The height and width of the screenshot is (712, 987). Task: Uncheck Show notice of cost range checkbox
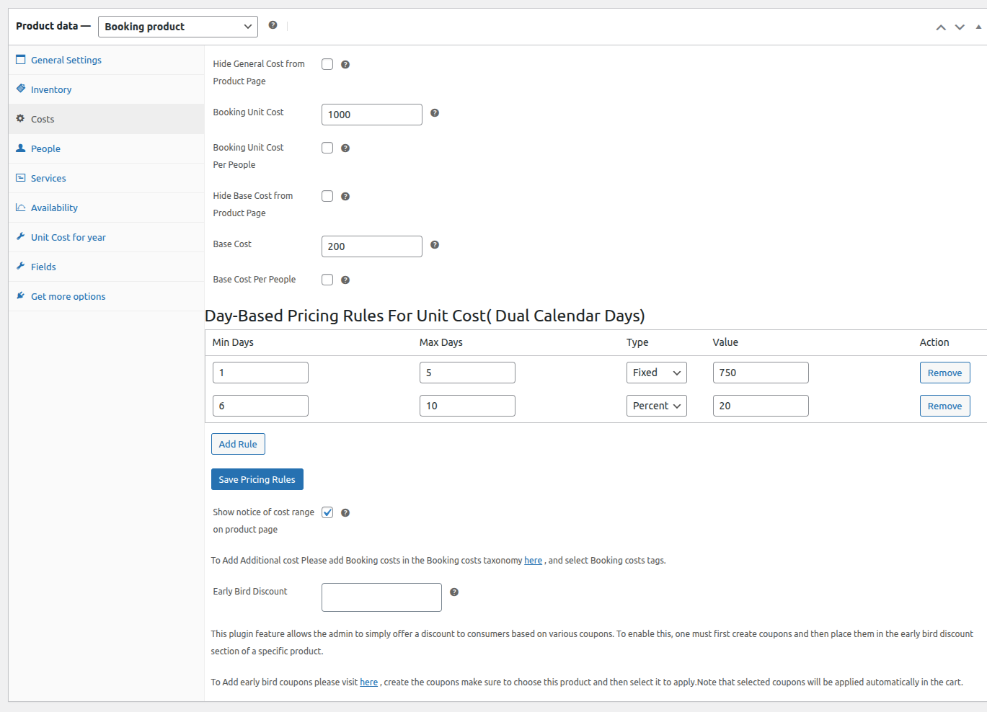coord(327,512)
